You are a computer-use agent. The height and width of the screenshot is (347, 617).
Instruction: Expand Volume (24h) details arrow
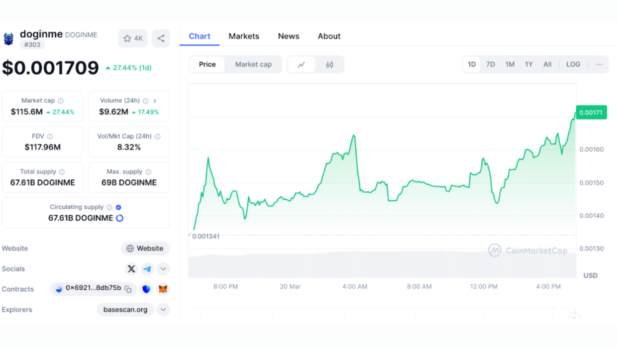pyautogui.click(x=155, y=101)
